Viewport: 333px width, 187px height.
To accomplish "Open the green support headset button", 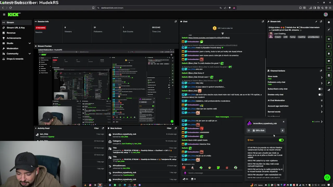I will (327, 177).
